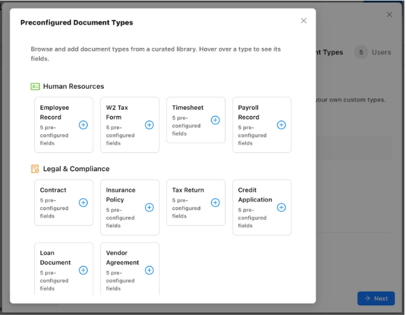The image size is (407, 315).
Task: Select the Legal & Compliance category heading
Action: [x=76, y=169]
